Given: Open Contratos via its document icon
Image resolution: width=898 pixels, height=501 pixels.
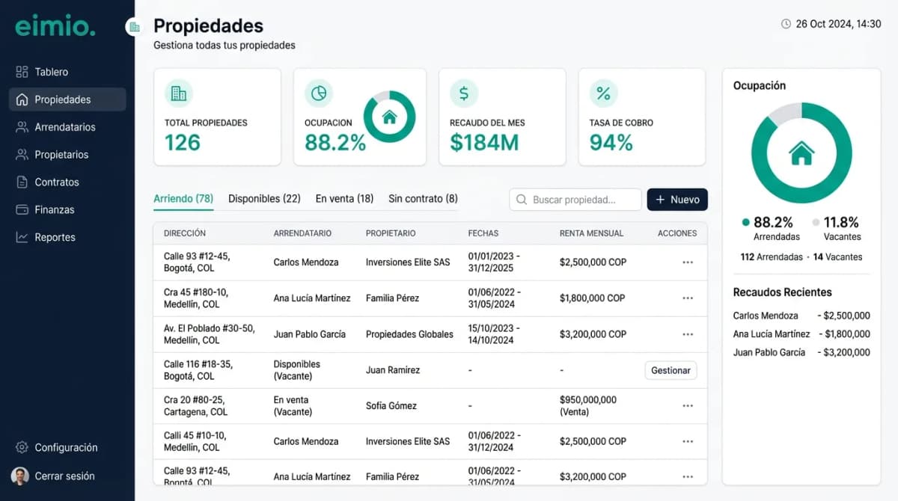Looking at the screenshot, I should (22, 182).
